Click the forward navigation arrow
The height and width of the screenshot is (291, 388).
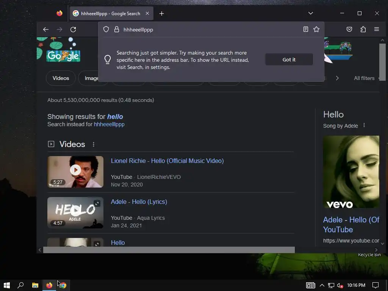(59, 30)
